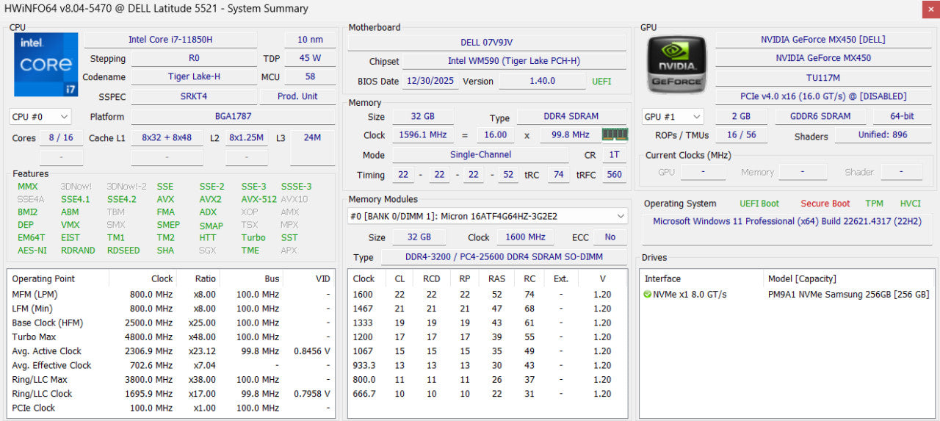
Task: Click the 10 nm process field
Action: point(310,40)
